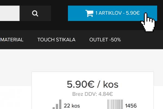Click the product code 1456

click(131, 106)
